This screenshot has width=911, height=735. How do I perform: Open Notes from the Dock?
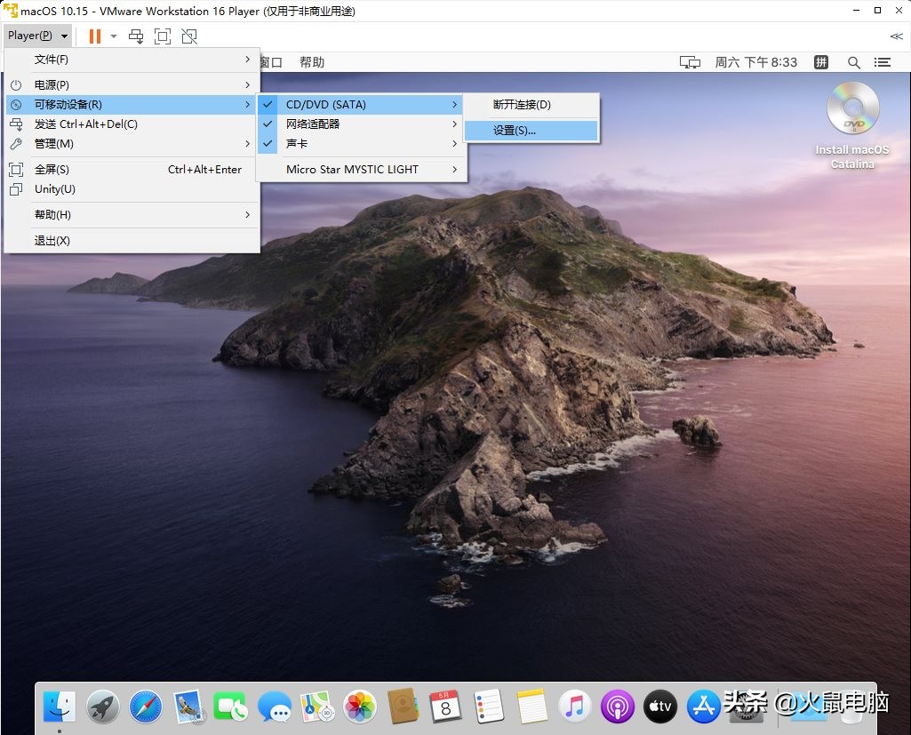[x=531, y=707]
